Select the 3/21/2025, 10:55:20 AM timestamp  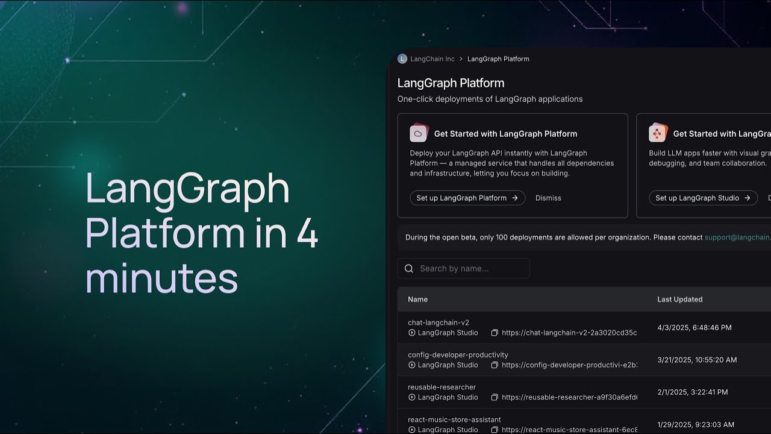click(x=697, y=360)
